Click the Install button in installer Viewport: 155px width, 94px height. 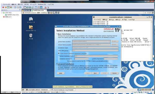pos(104,73)
